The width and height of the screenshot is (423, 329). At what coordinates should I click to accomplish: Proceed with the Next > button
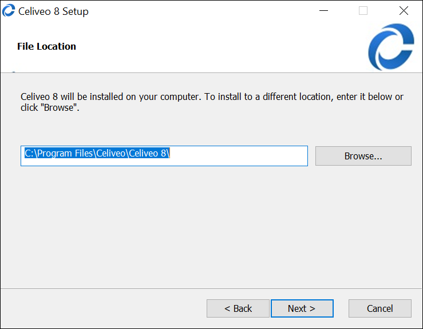[302, 308]
